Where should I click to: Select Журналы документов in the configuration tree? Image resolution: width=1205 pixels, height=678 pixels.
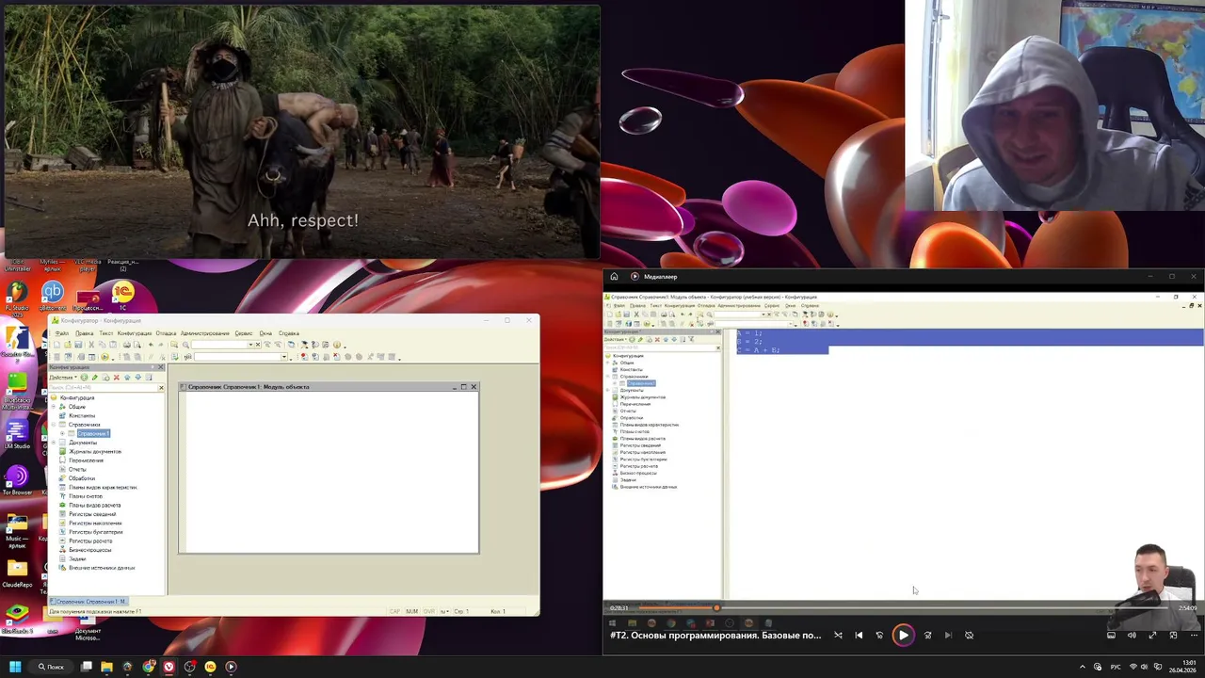coord(95,452)
